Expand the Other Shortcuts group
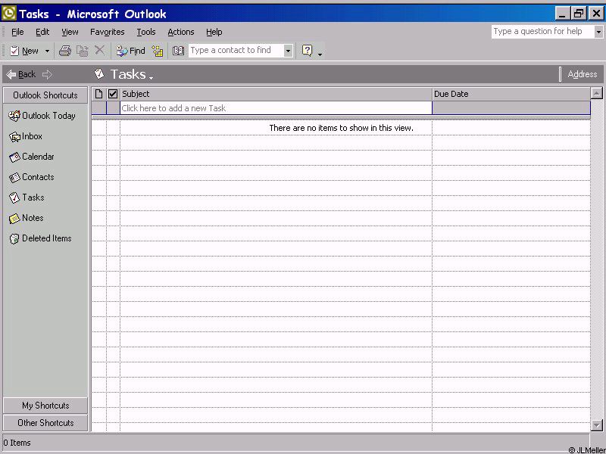Screen dimensions: 606x454 [x=45, y=423]
